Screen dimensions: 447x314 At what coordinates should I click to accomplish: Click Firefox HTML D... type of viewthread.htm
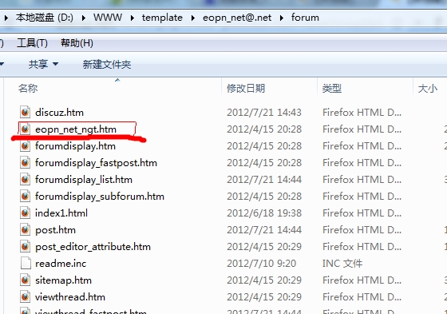click(x=362, y=297)
